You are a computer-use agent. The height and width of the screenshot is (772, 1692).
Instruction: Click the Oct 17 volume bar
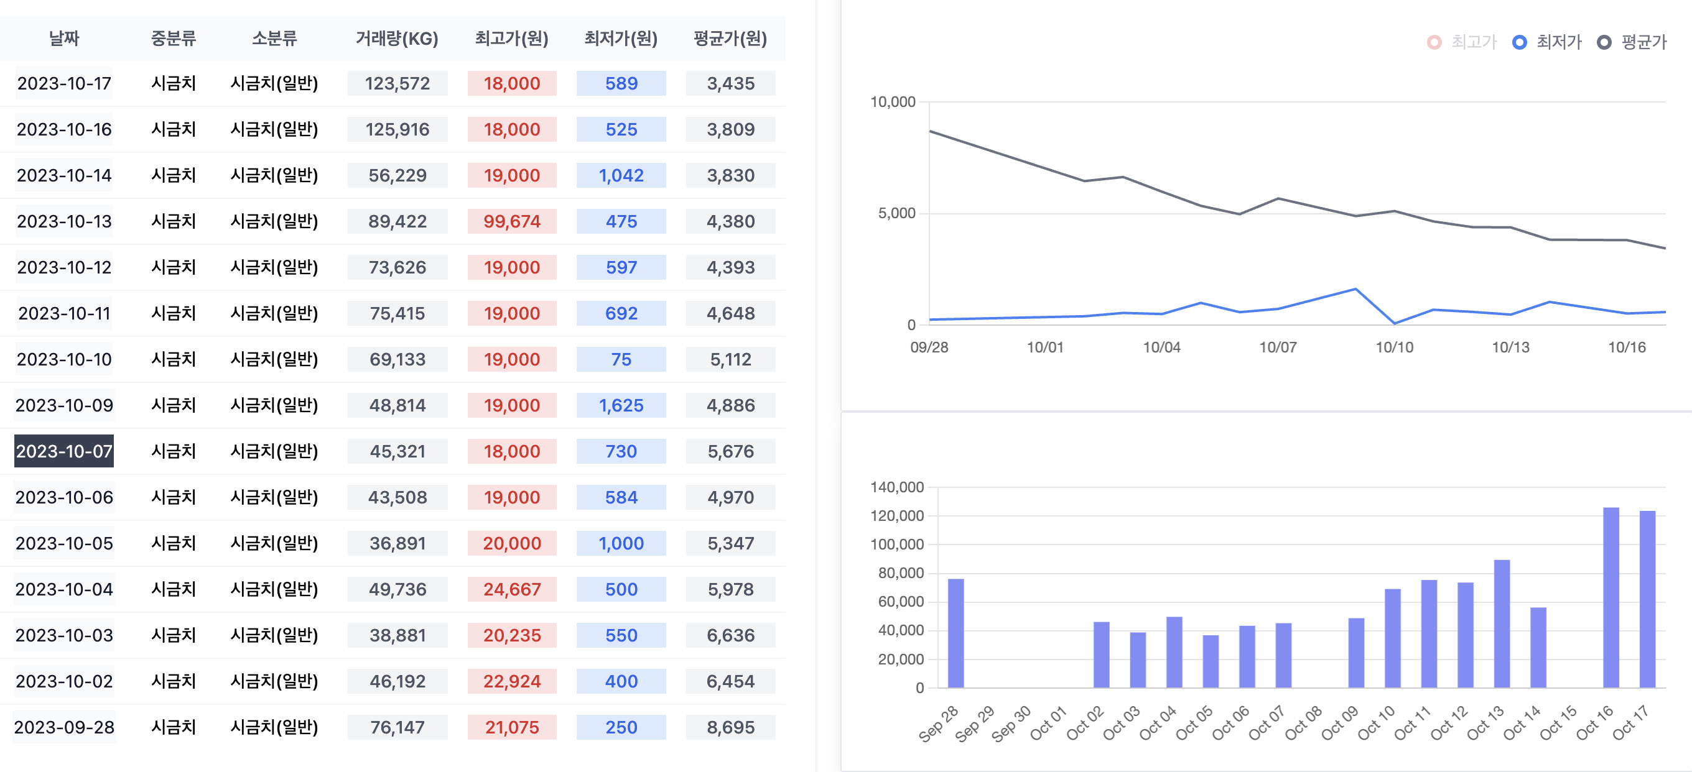coord(1647,599)
